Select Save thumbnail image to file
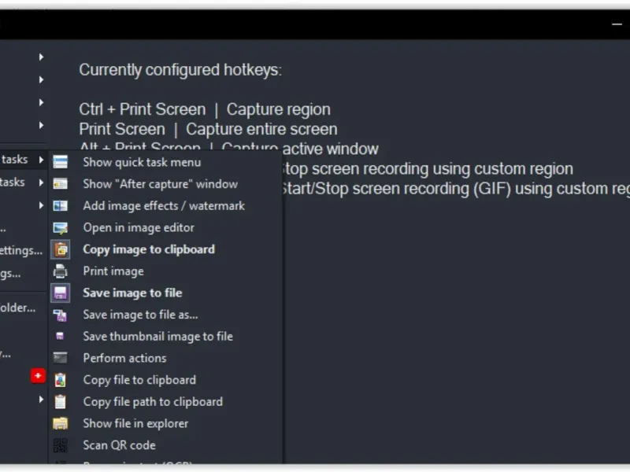 pos(157,337)
